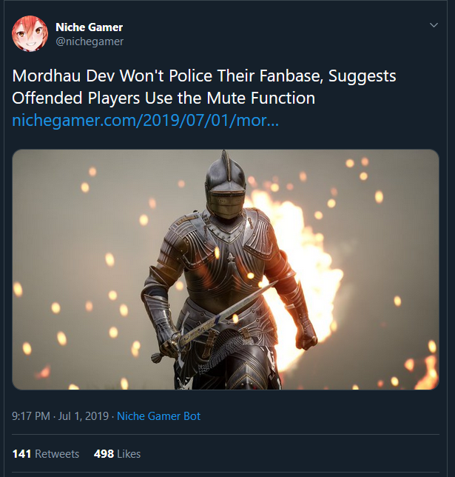This screenshot has height=477, width=455.
Task: Open the @nichegamer handle link
Action: pos(90,41)
